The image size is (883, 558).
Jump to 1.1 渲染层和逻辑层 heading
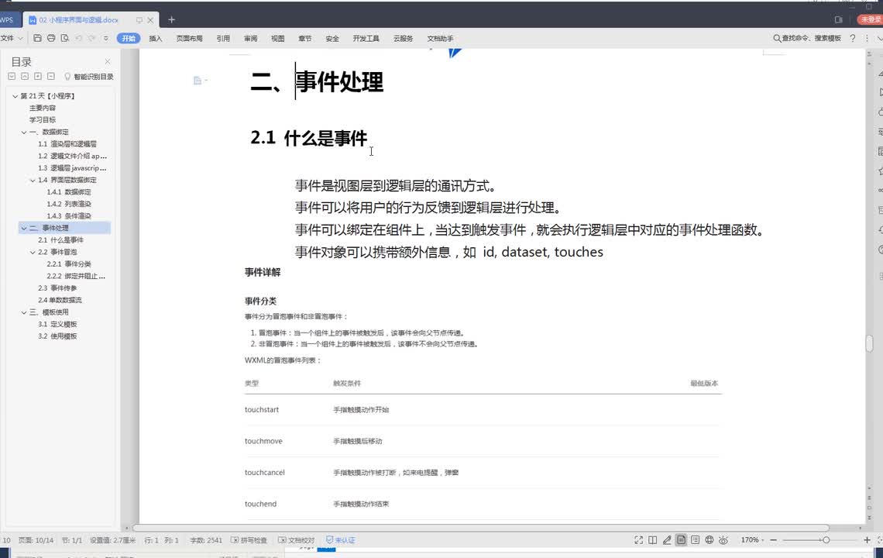(x=67, y=143)
